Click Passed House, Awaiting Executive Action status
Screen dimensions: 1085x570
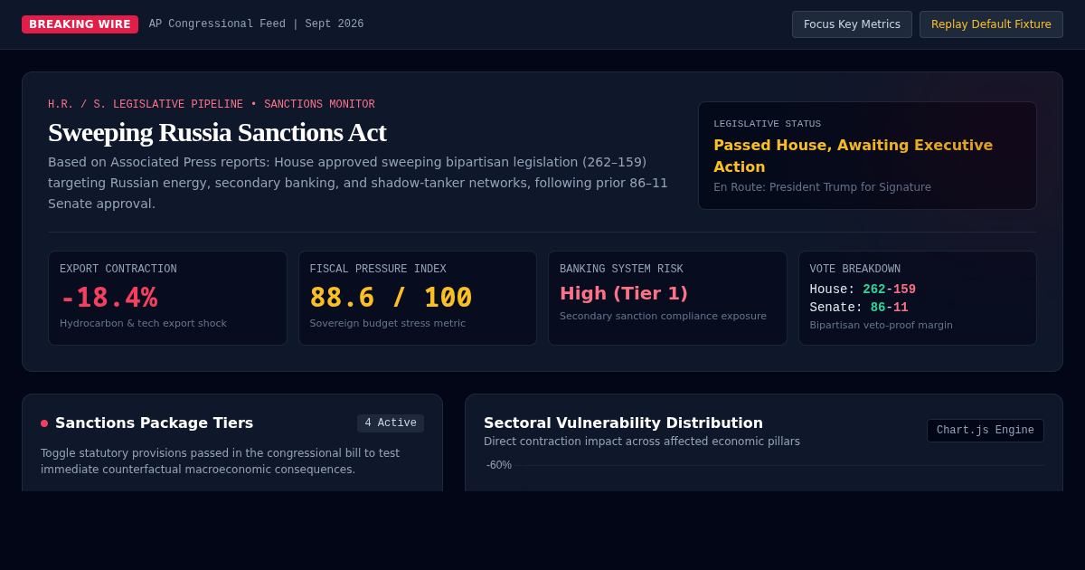click(853, 156)
